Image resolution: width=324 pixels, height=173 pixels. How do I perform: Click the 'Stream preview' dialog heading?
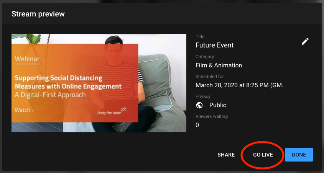[x=38, y=14]
